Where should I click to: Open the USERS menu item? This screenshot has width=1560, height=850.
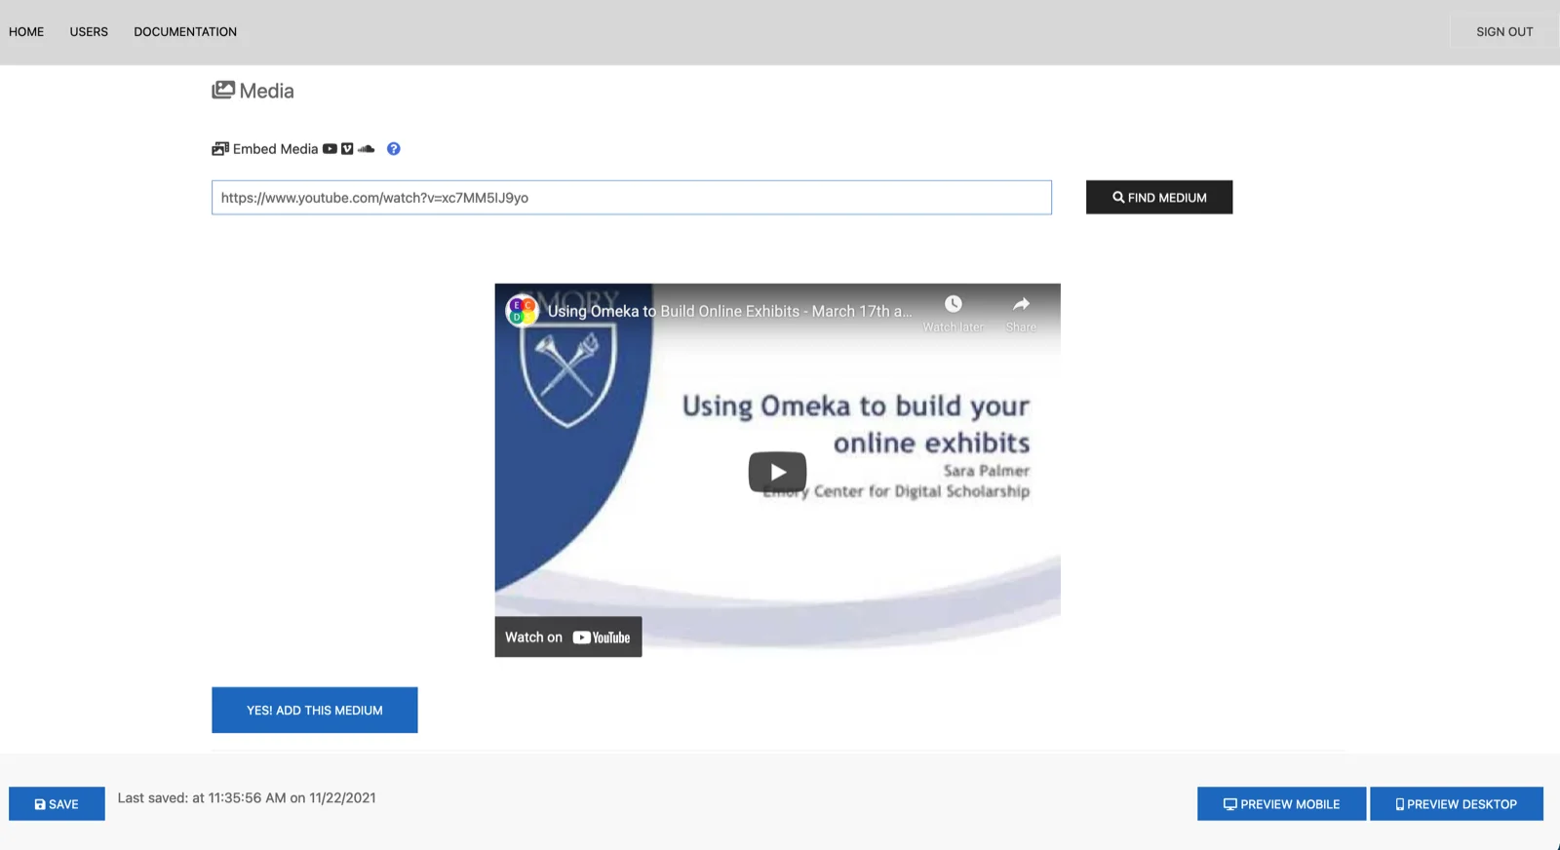coord(89,32)
